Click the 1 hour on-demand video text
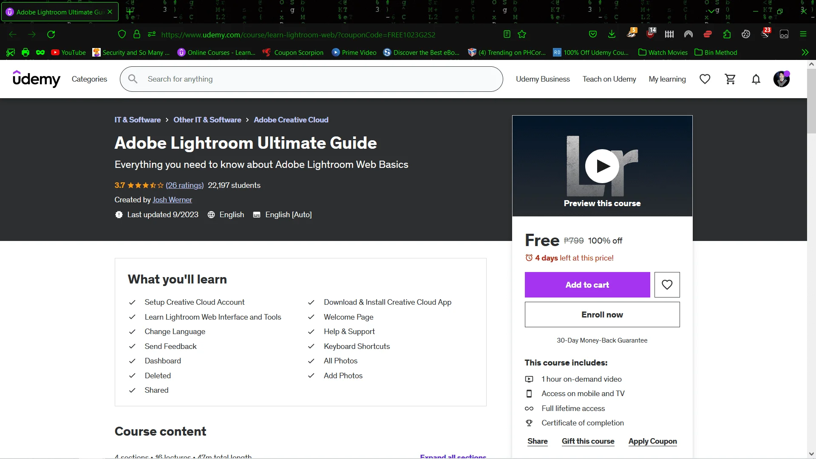 581,379
